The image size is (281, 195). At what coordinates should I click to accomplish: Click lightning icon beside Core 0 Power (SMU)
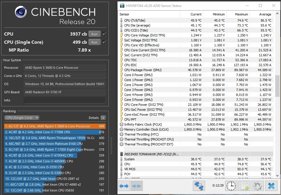tap(121, 75)
